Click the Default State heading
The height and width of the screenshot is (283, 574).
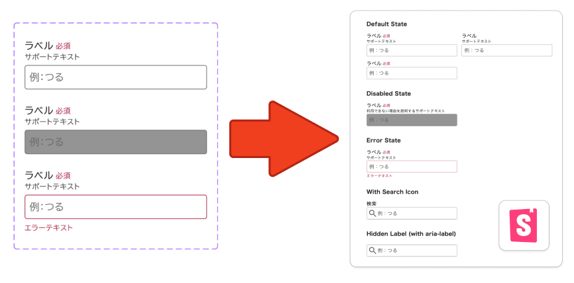[x=386, y=24]
